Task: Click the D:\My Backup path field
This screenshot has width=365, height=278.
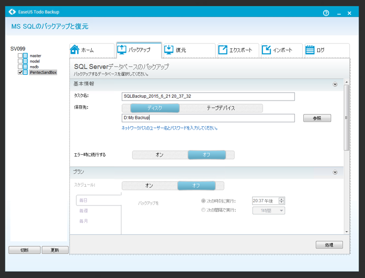Action: (208, 118)
